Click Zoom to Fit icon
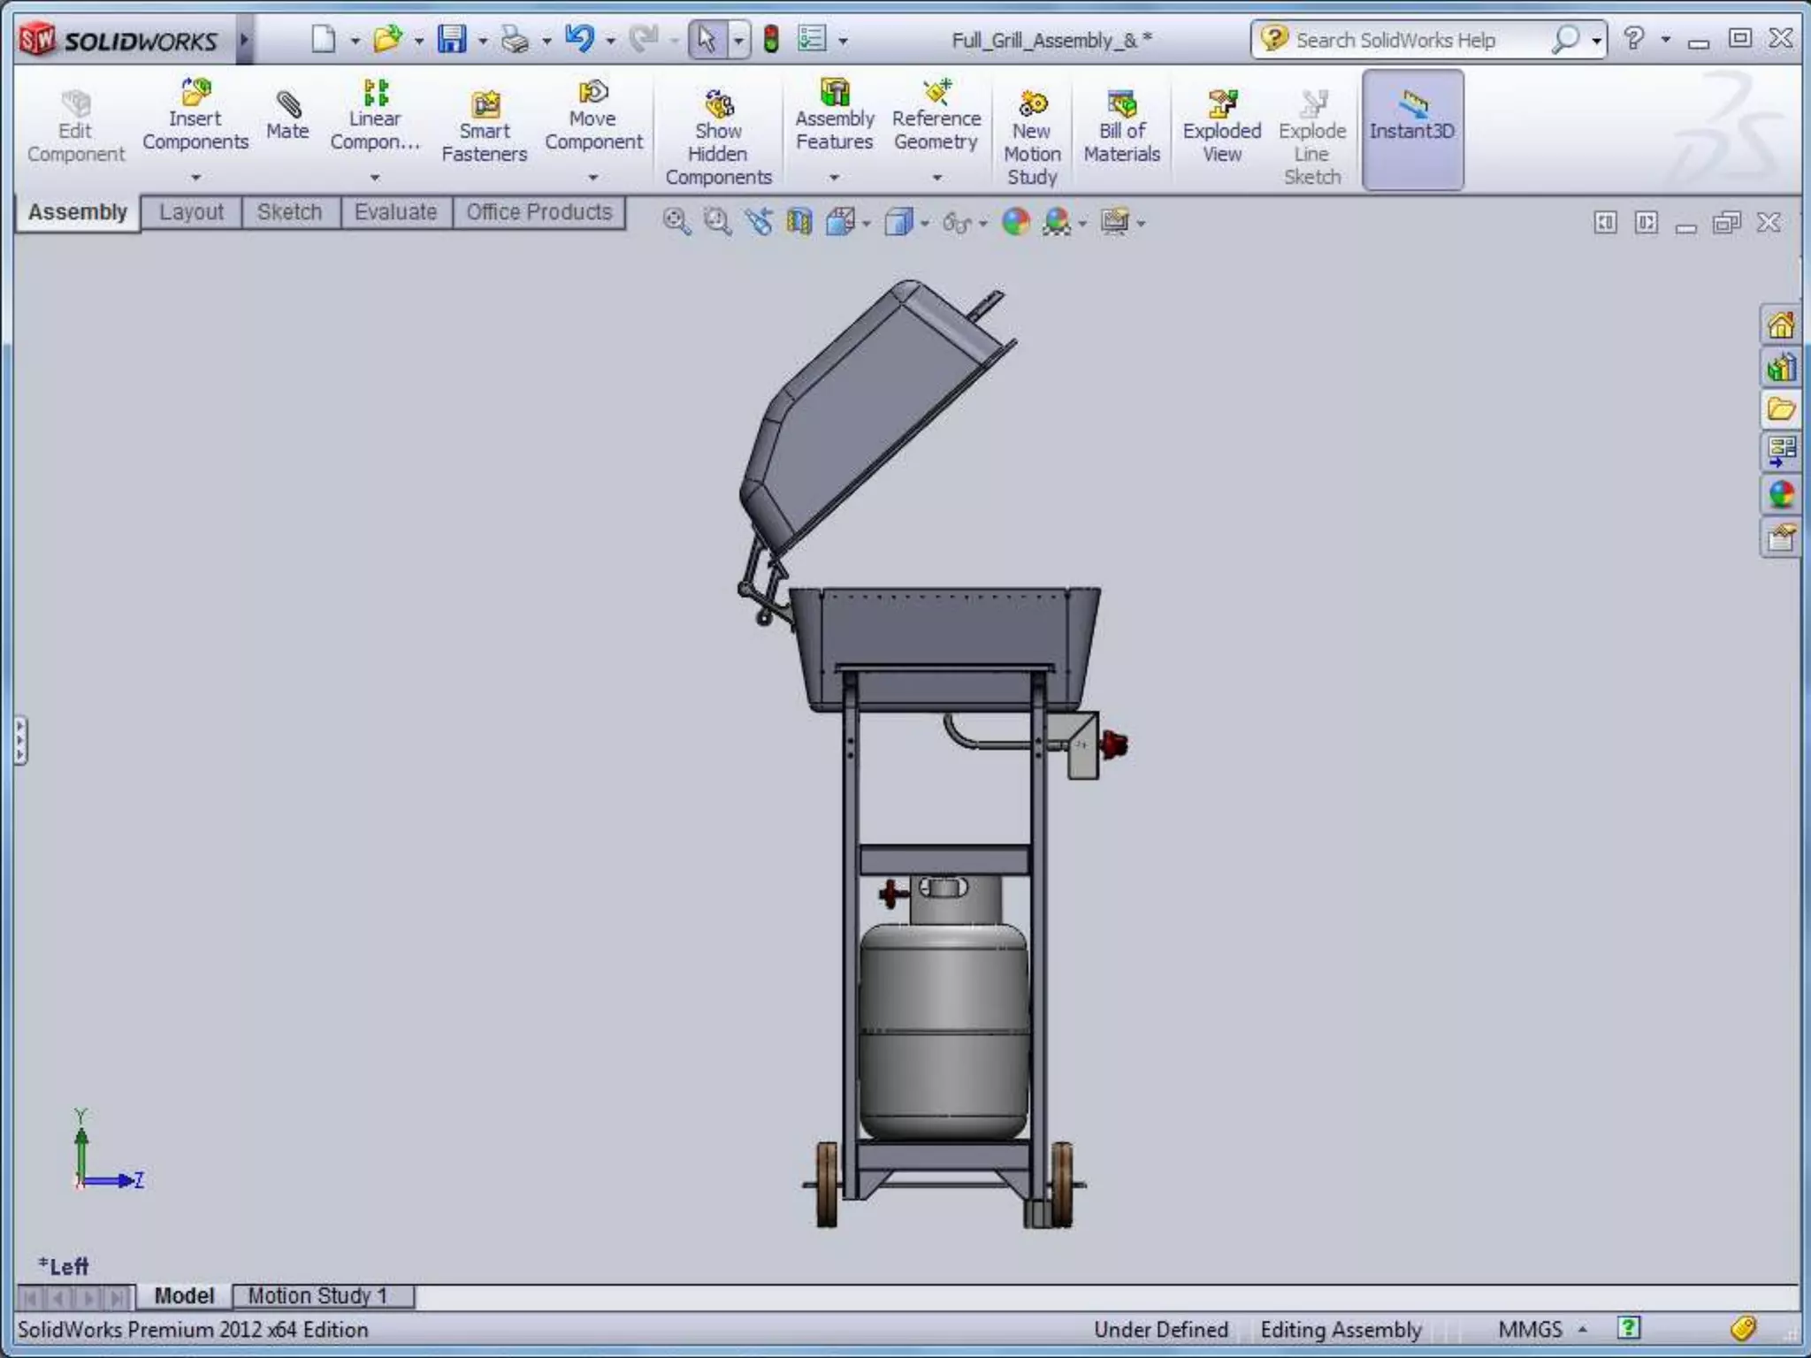Image resolution: width=1811 pixels, height=1358 pixels. (x=676, y=222)
